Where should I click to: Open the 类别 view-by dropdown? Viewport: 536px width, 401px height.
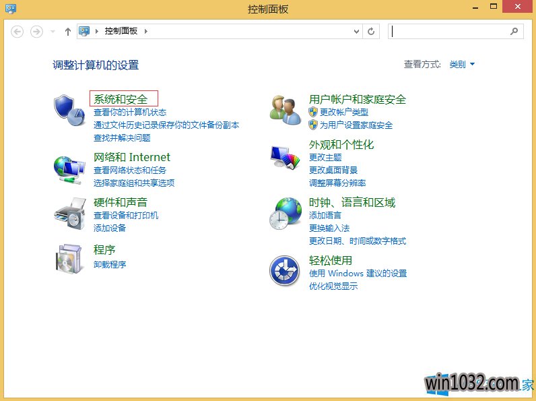click(462, 65)
